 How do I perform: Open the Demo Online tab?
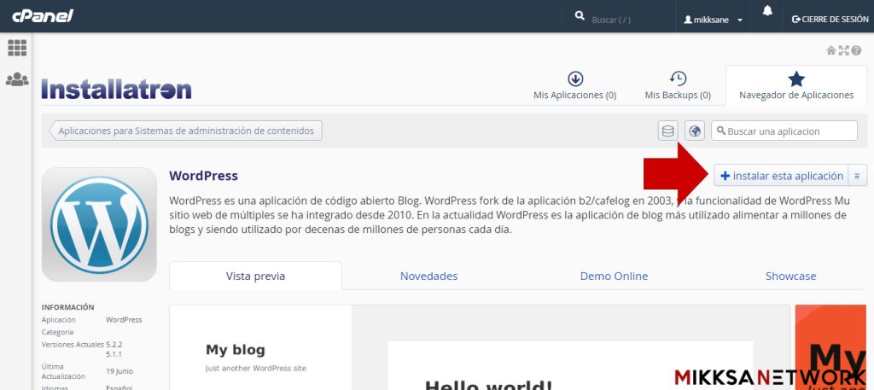(614, 276)
